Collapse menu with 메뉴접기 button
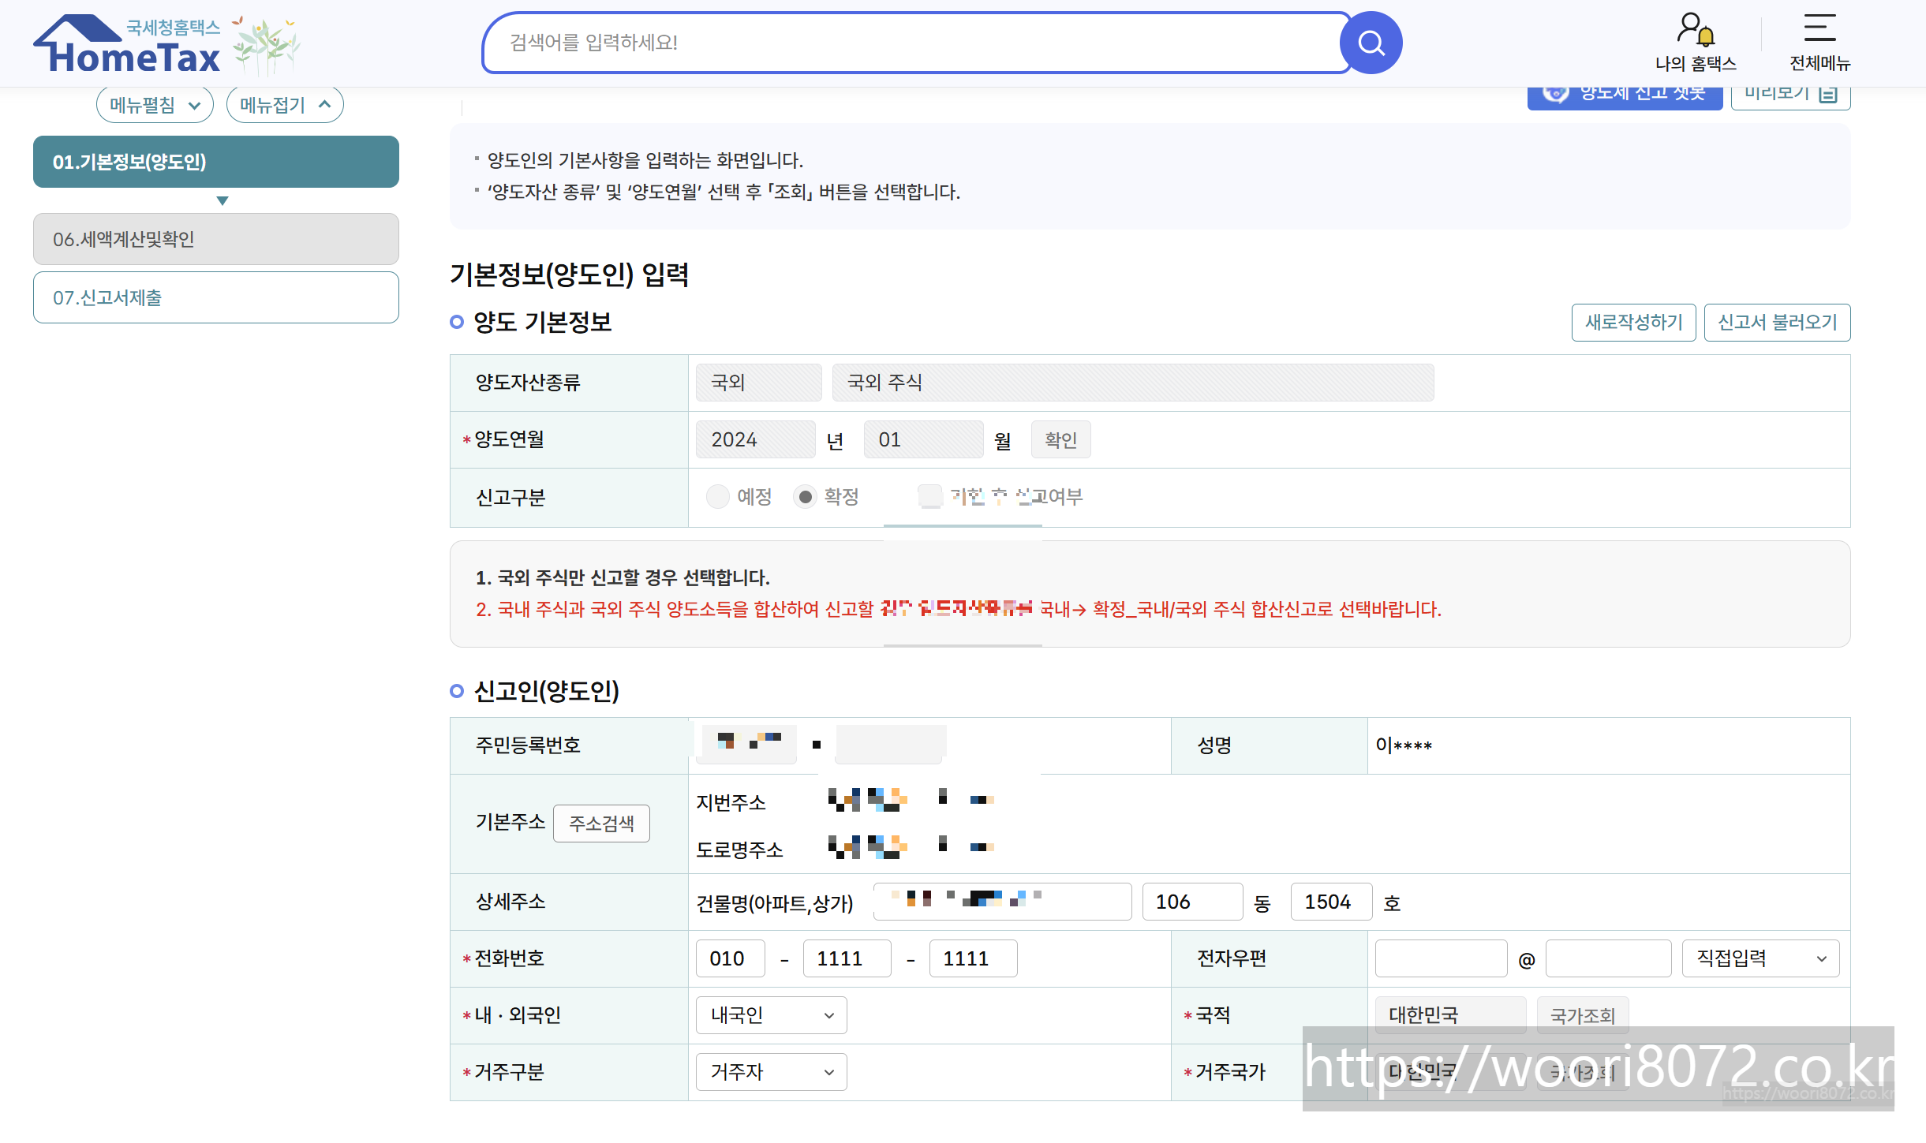Image resolution: width=1926 pixels, height=1143 pixels. pos(285,105)
